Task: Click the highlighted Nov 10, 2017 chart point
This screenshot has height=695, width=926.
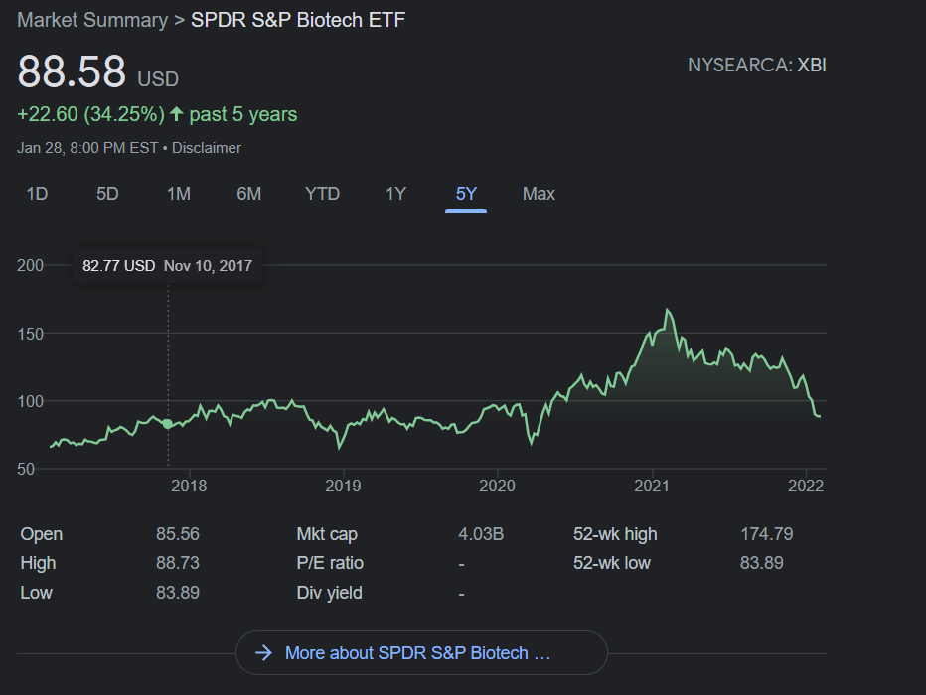Action: (x=168, y=424)
